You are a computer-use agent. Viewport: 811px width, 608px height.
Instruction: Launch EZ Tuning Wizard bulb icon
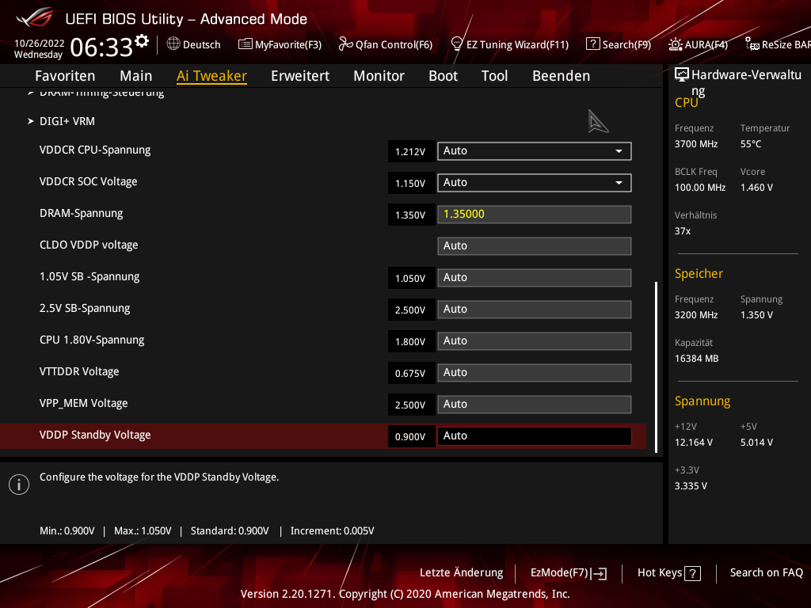pyautogui.click(x=457, y=44)
